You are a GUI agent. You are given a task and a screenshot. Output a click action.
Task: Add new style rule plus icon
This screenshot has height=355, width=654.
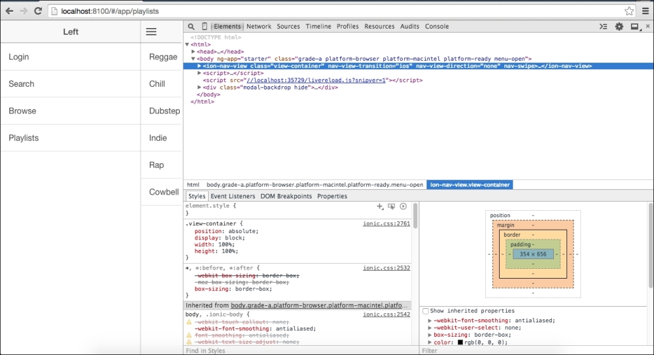[379, 206]
